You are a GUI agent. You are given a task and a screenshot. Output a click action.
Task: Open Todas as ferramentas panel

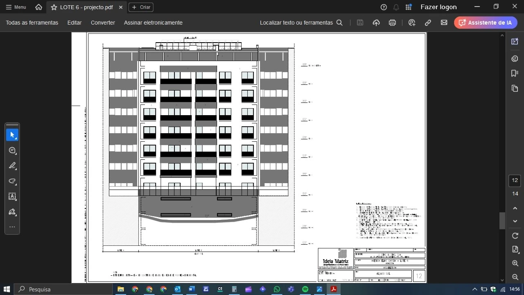coord(32,23)
